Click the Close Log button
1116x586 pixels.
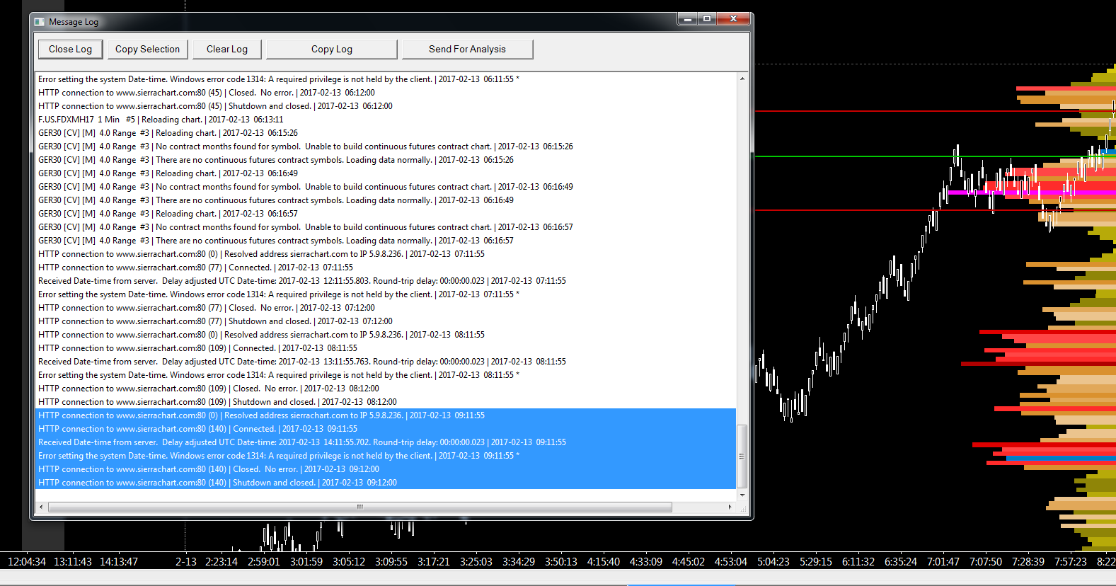70,49
